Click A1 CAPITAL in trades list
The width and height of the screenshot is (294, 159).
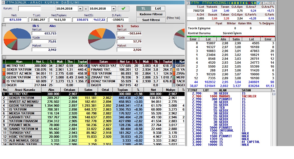pos(251,142)
